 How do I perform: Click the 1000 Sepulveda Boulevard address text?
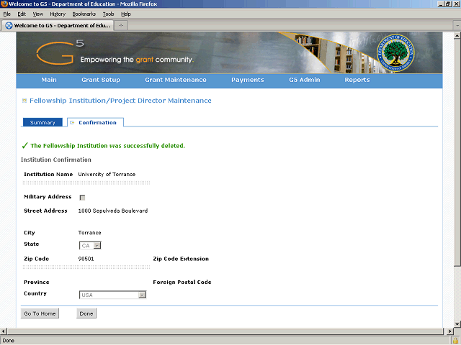[x=113, y=211]
